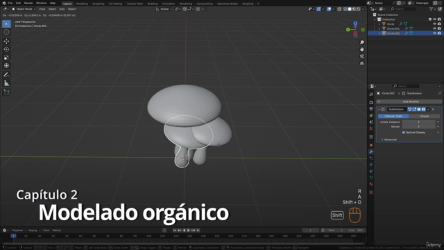This screenshot has height=250, width=444.
Task: Open Global transform orientation dropdown
Action: [x=164, y=9]
